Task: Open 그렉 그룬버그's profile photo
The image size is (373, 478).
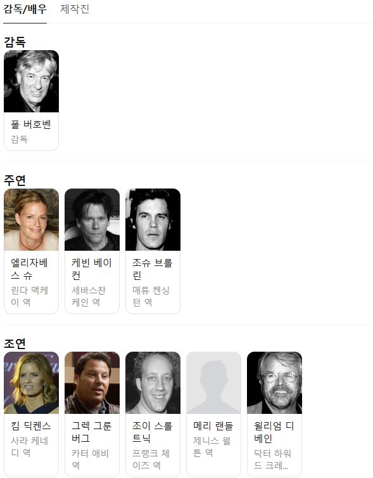Action: (x=92, y=383)
